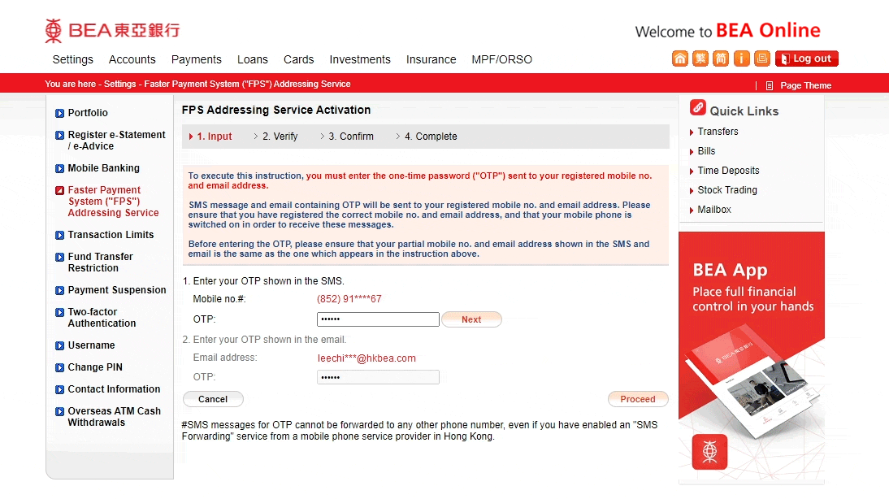Open Two-factor Authentication settings
The height and width of the screenshot is (499, 889).
102,318
